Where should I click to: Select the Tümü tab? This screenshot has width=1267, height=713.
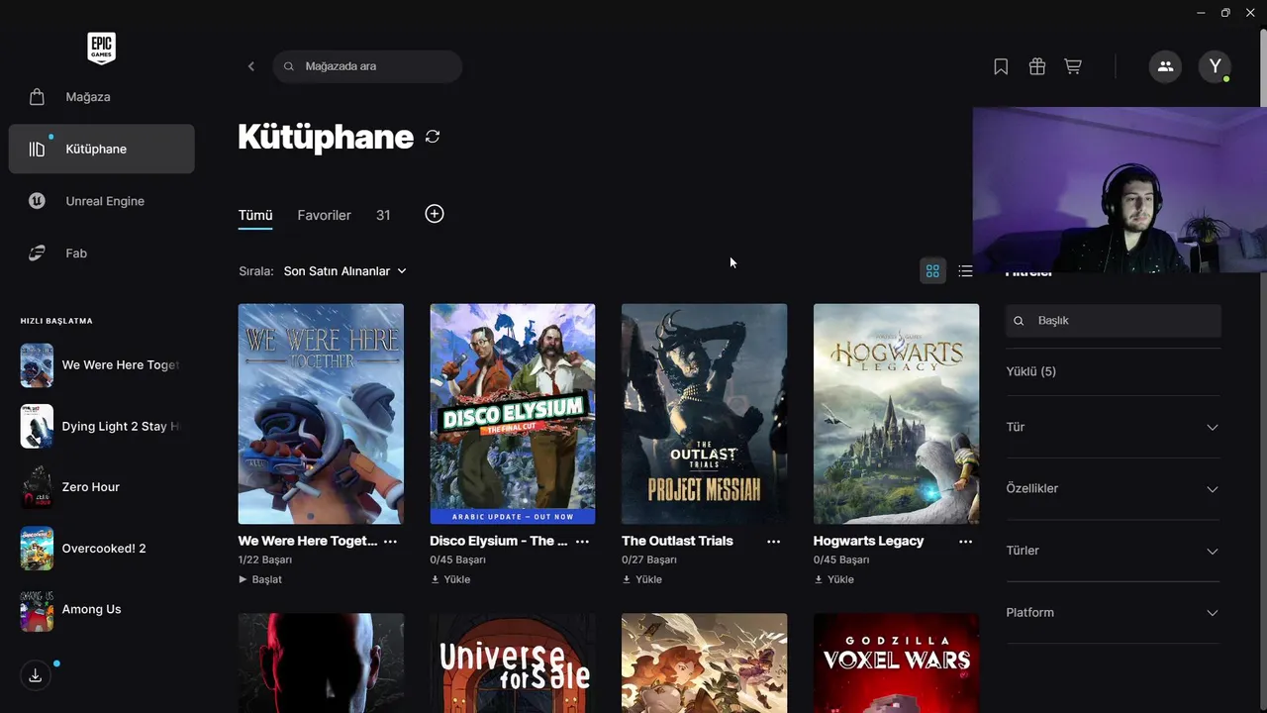(x=255, y=215)
